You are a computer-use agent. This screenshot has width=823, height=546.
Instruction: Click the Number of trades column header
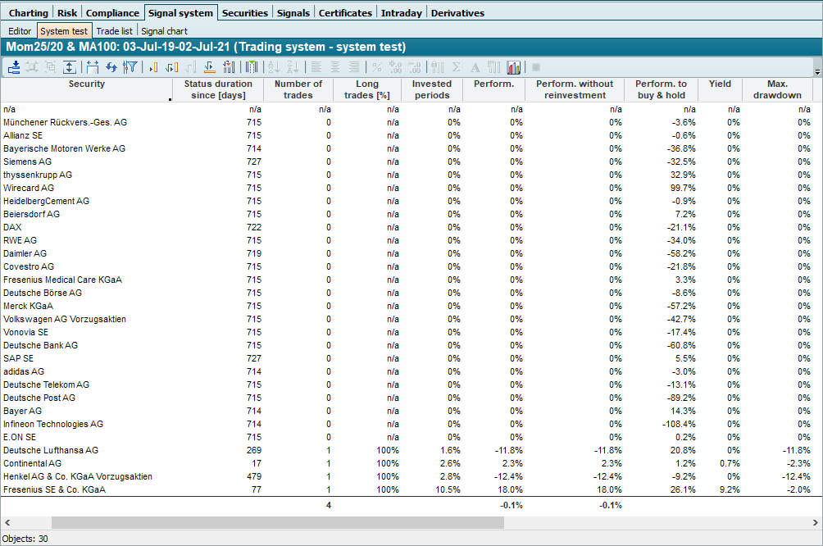coord(298,89)
